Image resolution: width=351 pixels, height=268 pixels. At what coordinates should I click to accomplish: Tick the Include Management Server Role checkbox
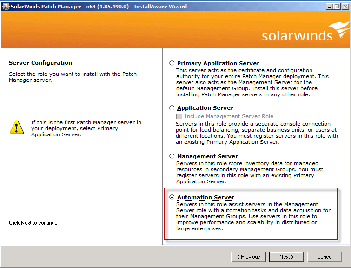click(x=179, y=116)
